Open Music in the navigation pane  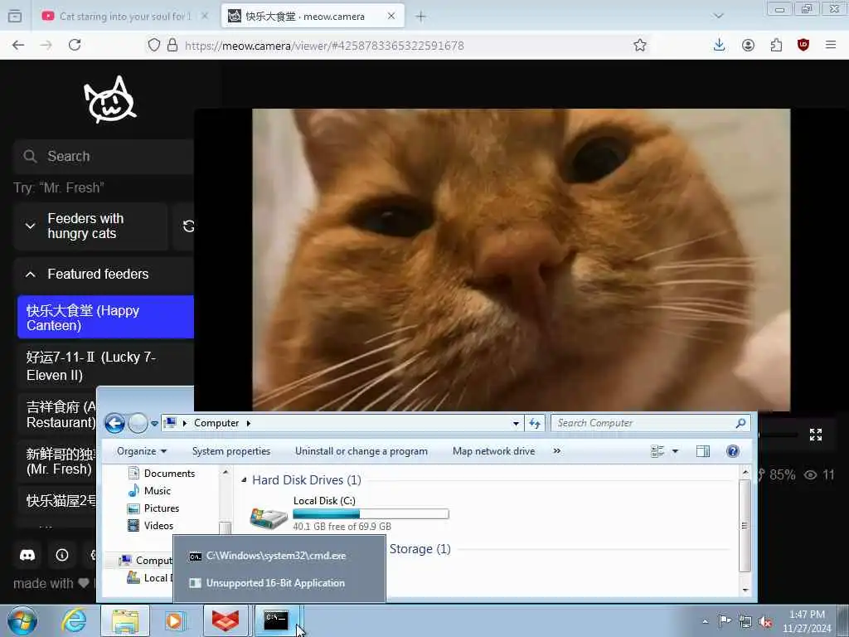click(x=149, y=491)
